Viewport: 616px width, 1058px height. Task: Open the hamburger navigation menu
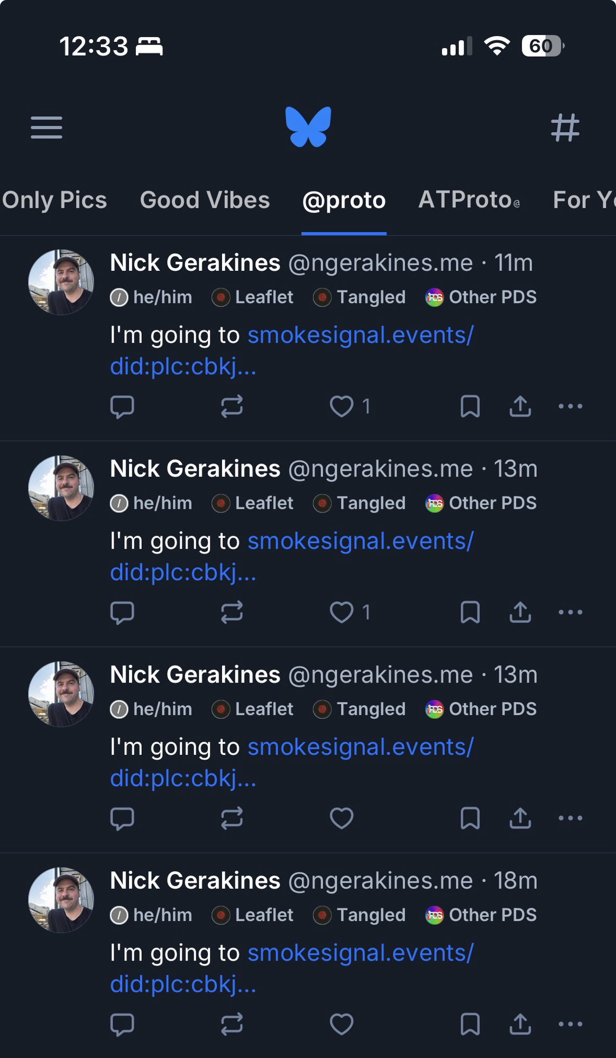pyautogui.click(x=47, y=127)
